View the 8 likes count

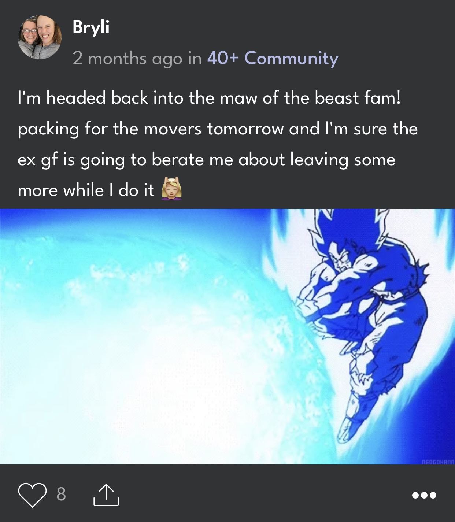61,494
